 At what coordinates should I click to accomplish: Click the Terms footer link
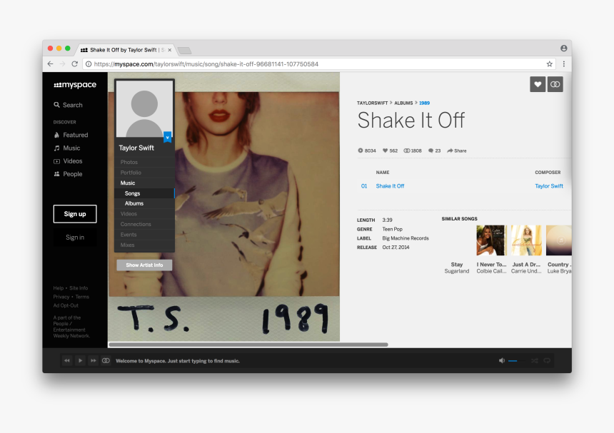click(82, 297)
